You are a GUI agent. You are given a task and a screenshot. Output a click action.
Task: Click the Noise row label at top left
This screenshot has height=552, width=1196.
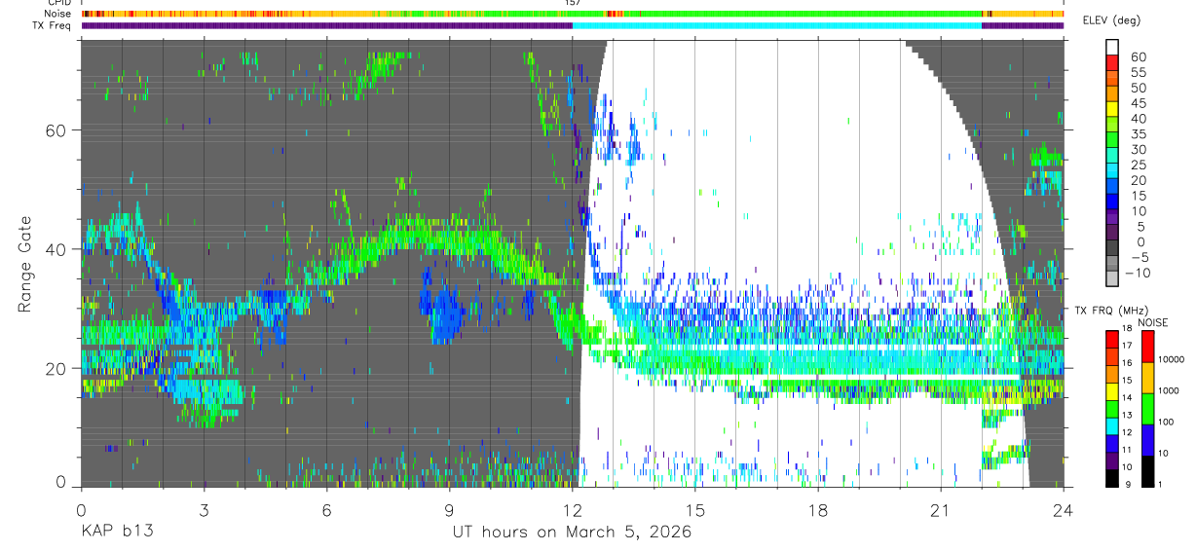point(58,14)
